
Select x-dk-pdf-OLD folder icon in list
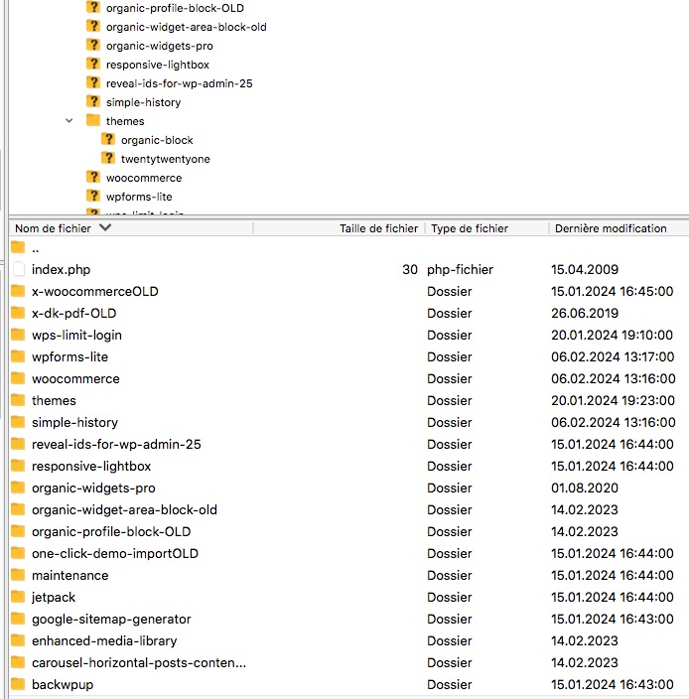click(x=18, y=313)
